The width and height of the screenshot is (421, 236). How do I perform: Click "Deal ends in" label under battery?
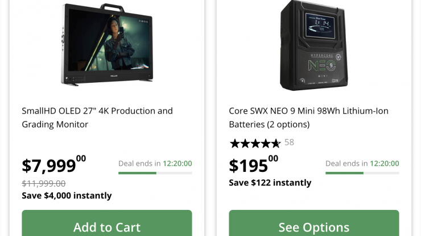[x=346, y=163]
